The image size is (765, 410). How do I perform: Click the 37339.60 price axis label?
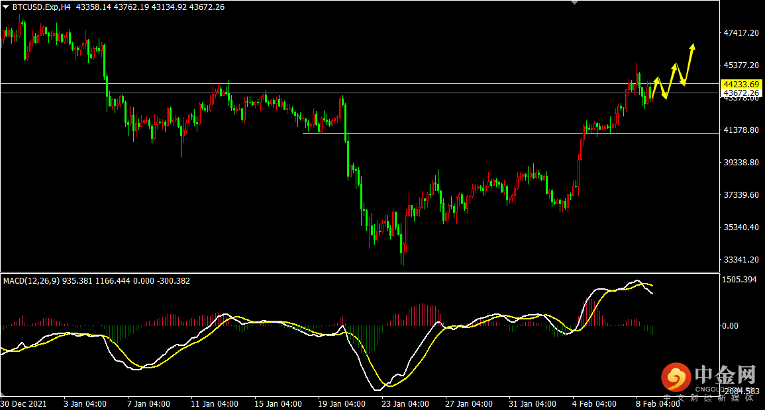(741, 195)
